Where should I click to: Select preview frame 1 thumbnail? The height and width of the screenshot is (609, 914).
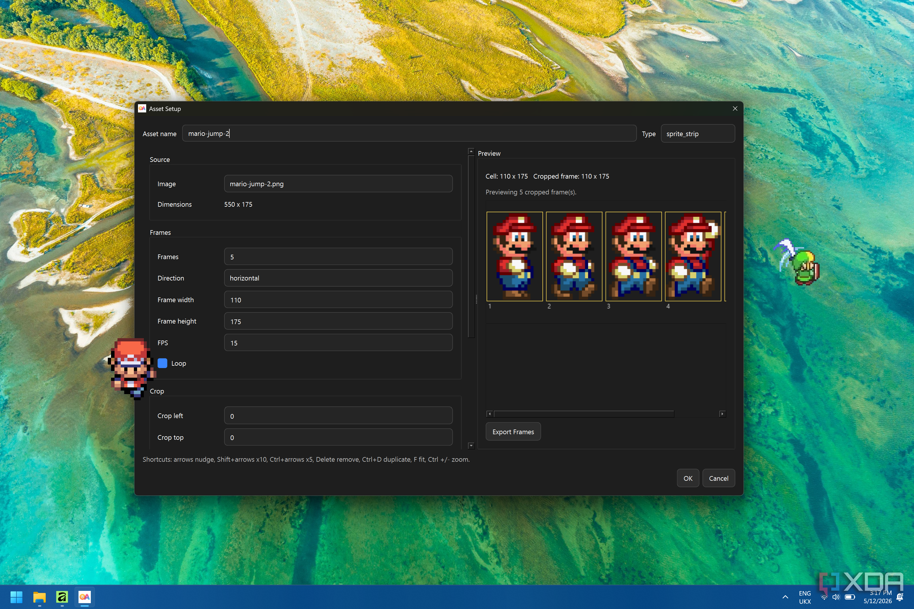514,256
